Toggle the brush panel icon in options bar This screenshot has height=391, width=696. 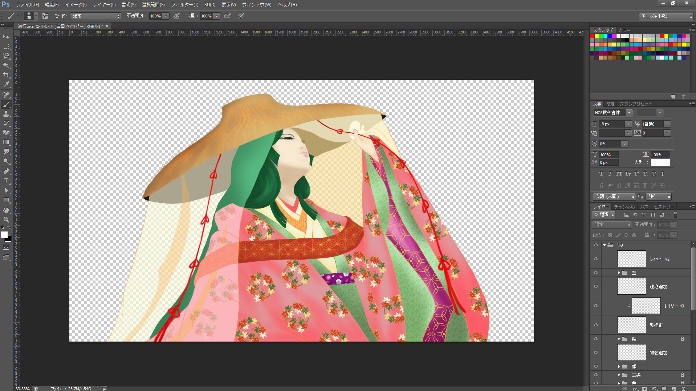tap(45, 16)
